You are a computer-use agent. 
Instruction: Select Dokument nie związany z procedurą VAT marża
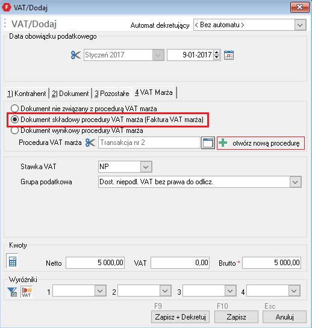click(x=84, y=109)
